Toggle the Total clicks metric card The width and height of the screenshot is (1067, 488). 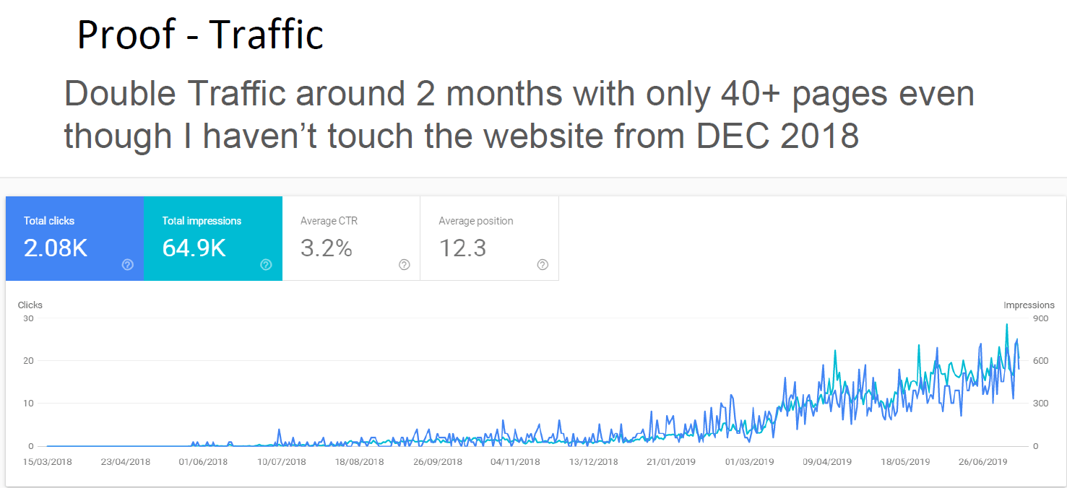(75, 238)
